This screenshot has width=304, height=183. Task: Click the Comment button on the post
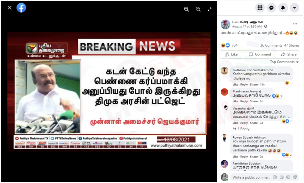(x=260, y=54)
